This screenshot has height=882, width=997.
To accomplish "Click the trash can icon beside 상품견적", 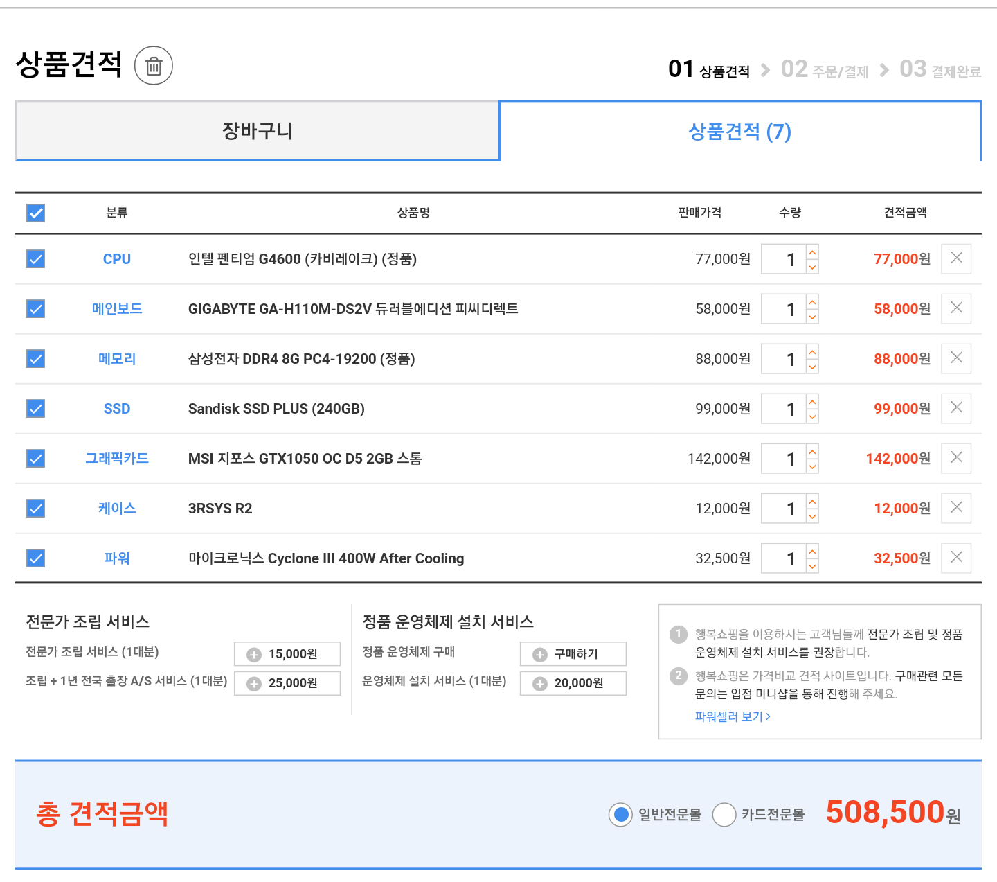I will (153, 66).
